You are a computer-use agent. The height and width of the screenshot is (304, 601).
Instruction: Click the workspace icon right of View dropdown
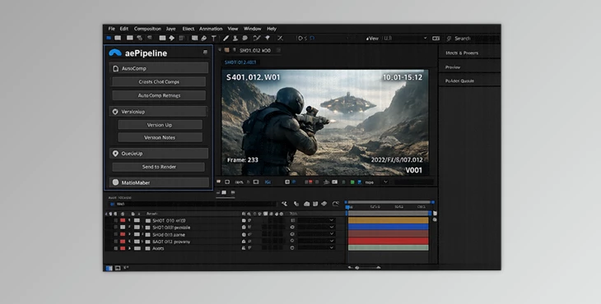(436, 39)
